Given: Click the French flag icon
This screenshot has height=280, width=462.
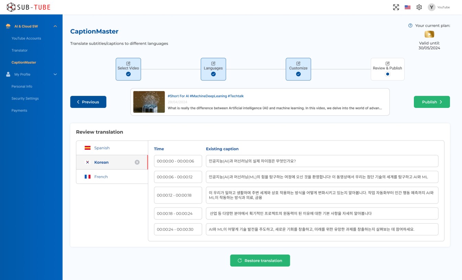Looking at the screenshot, I should 88,177.
